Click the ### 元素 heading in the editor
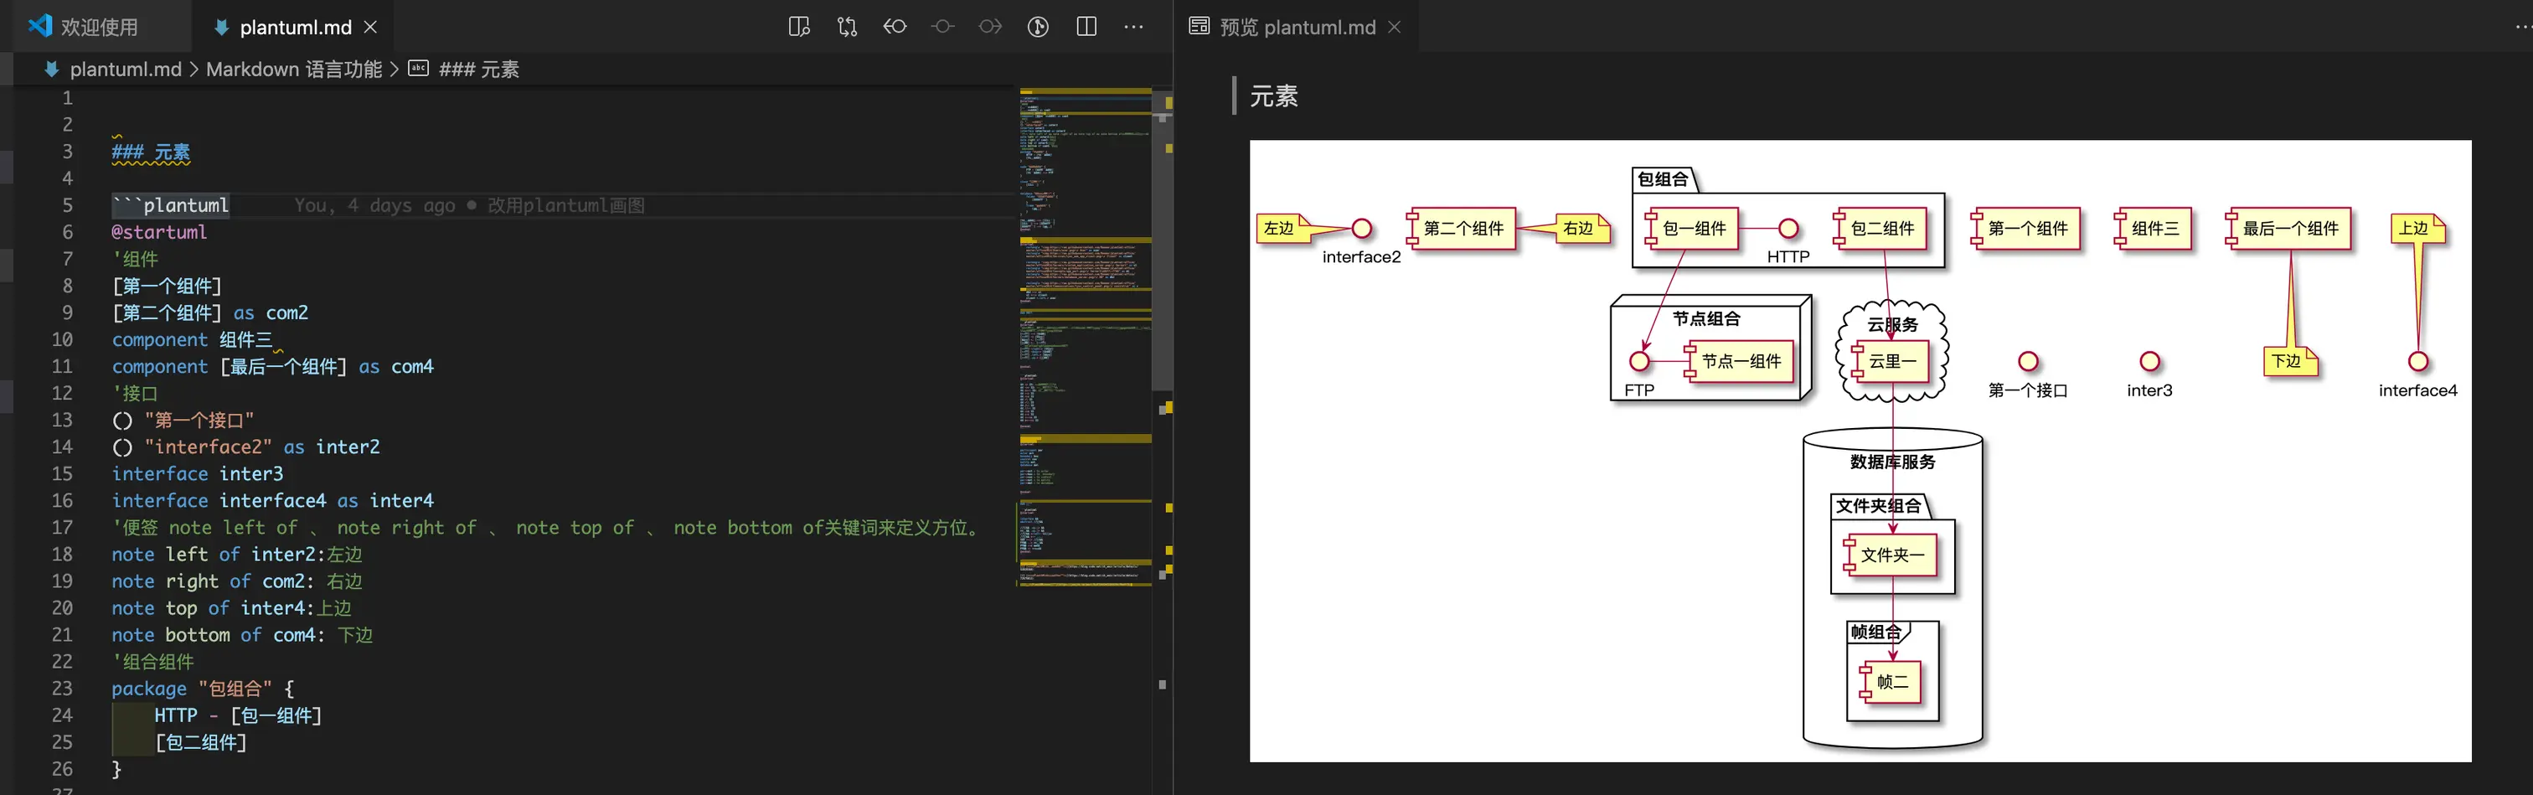The height and width of the screenshot is (795, 2533). pos(152,152)
